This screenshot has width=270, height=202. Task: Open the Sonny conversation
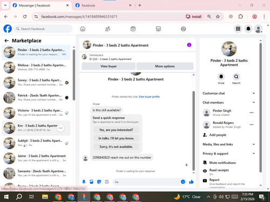tap(36, 82)
